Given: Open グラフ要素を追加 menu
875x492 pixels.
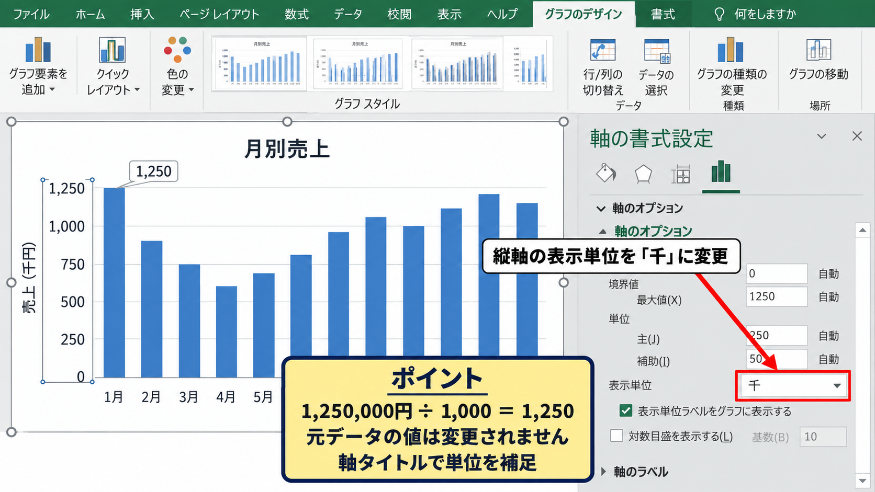Looking at the screenshot, I should click(x=38, y=66).
